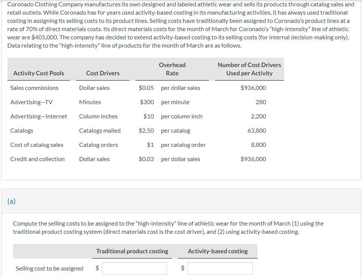The image size is (362, 278).
Task: Click the 'Activity Cost Pools' column header
Action: tap(39, 73)
